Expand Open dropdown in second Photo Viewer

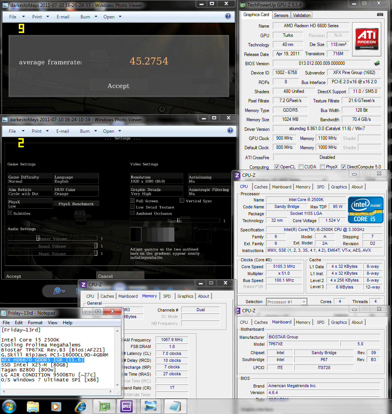pyautogui.click(x=120, y=131)
